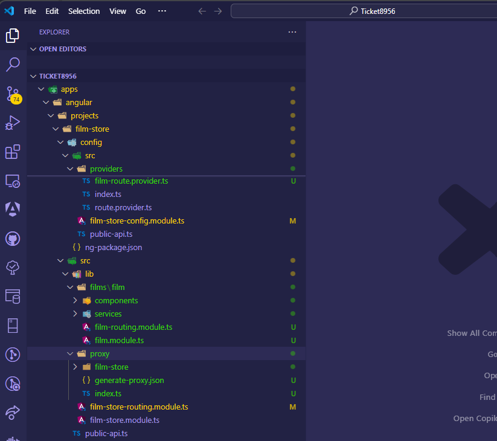The image size is (497, 441).
Task: Open the Remote Explorer view
Action: point(13,181)
